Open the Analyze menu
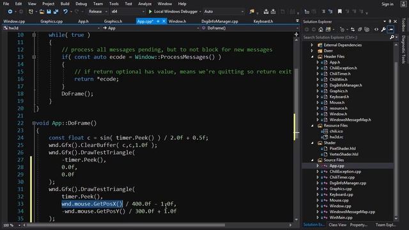 (145, 4)
